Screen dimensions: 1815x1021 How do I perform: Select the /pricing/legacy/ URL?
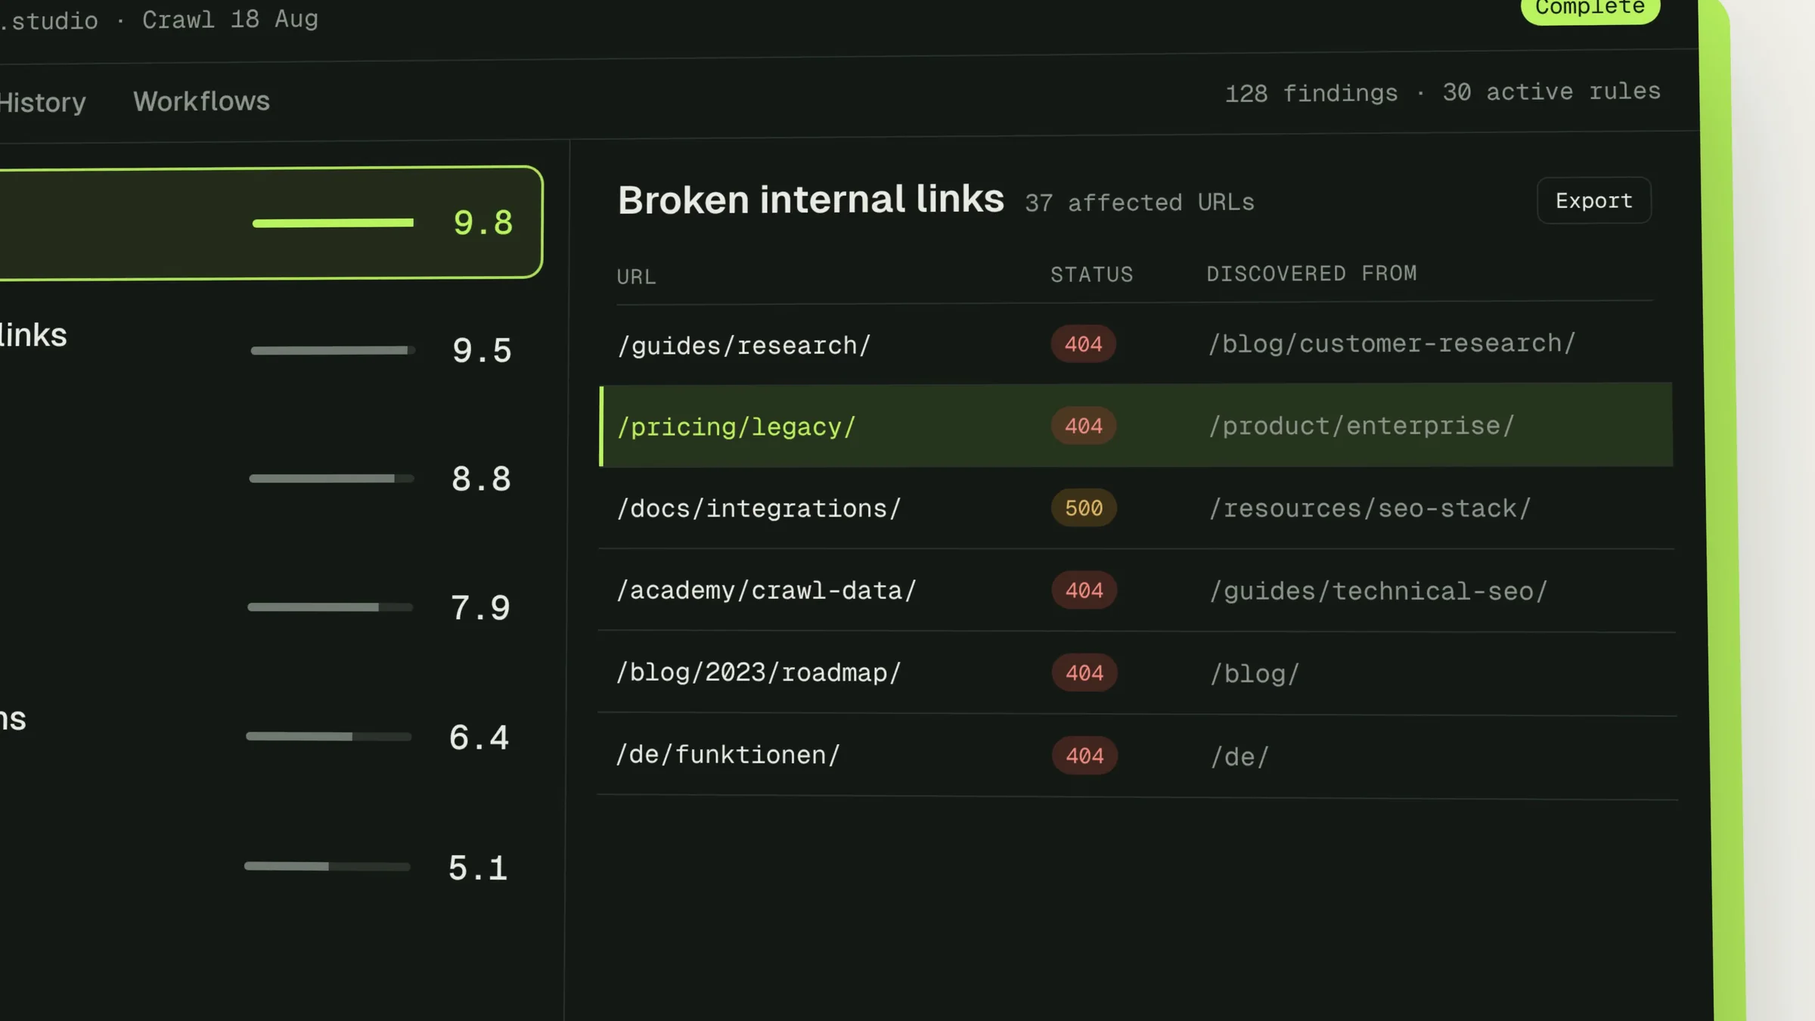(x=737, y=427)
